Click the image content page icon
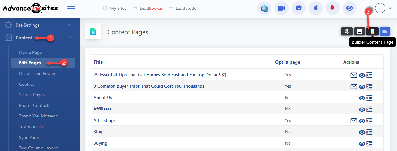The image size is (397, 151). tap(359, 31)
